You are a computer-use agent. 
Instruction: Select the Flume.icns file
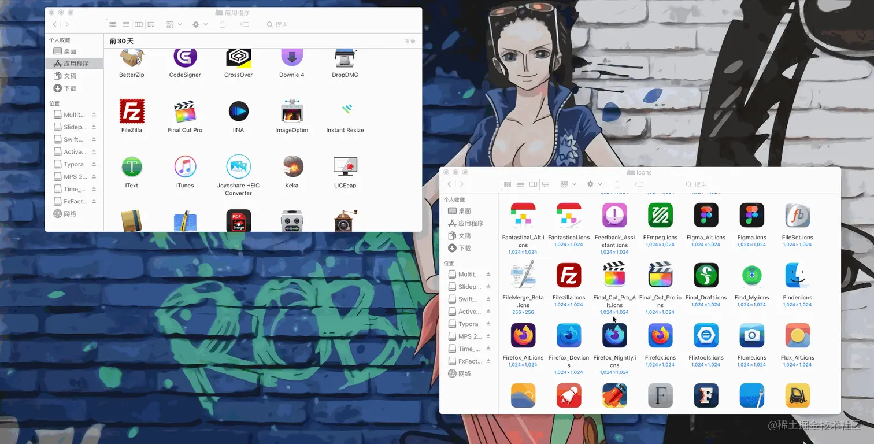point(751,335)
